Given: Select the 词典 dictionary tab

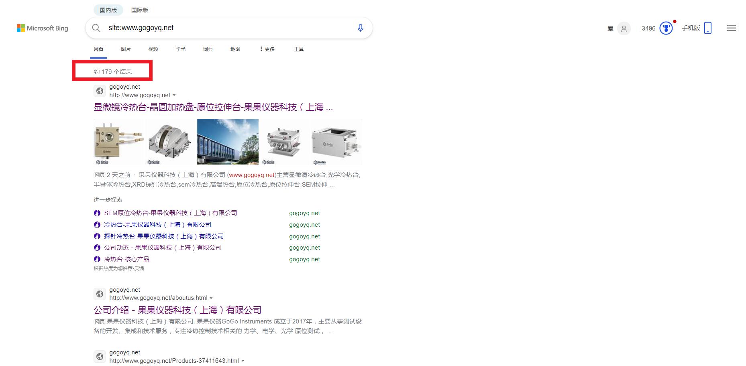Looking at the screenshot, I should (208, 49).
